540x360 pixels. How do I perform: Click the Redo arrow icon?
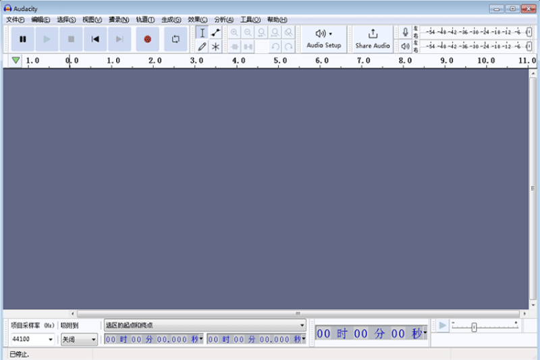pyautogui.click(x=289, y=47)
